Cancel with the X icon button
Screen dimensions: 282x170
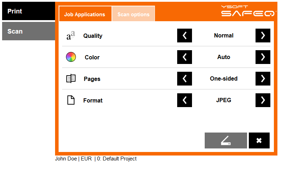259,140
